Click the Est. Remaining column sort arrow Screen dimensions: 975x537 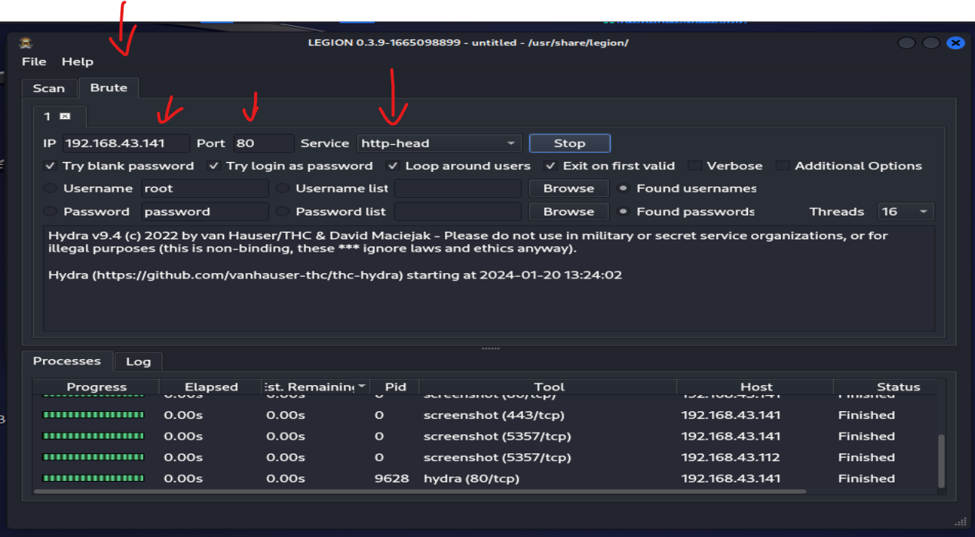[361, 387]
